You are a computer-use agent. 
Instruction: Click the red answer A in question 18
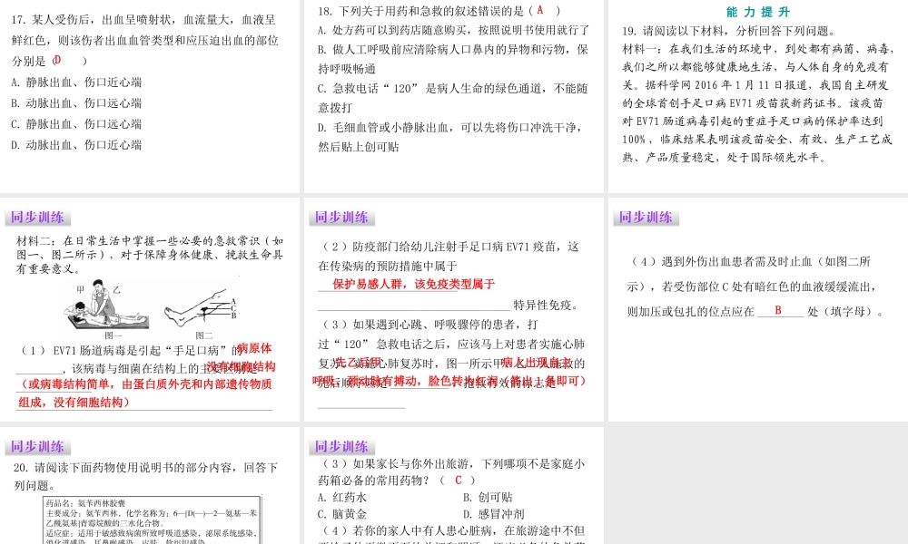coord(539,10)
